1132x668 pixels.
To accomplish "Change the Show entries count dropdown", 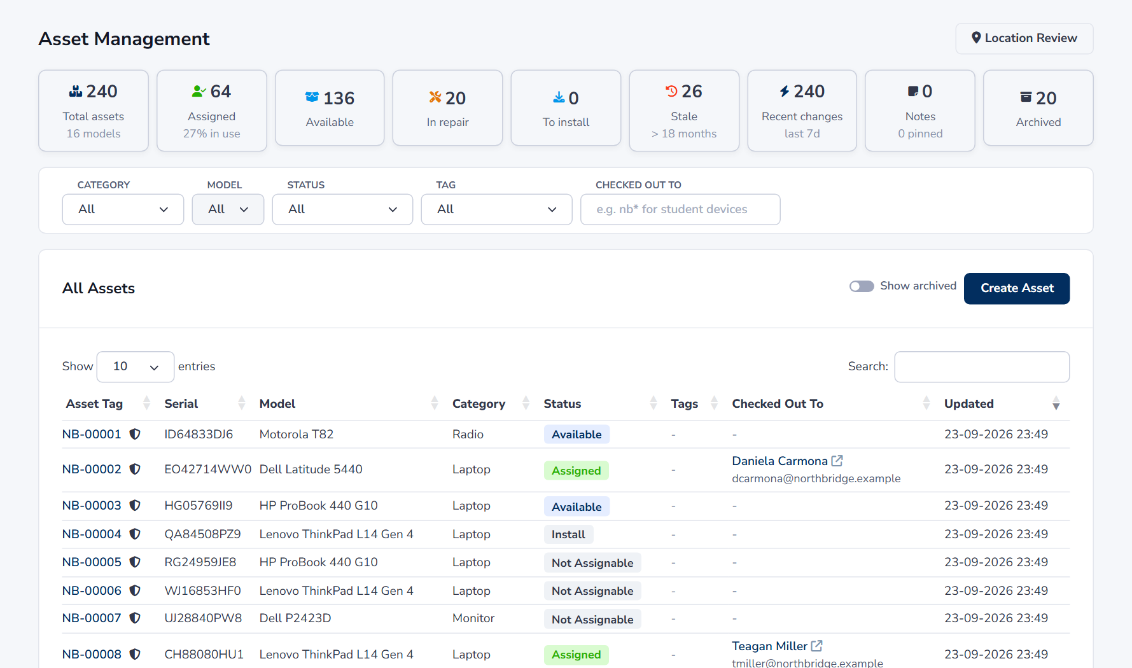I will (x=136, y=366).
